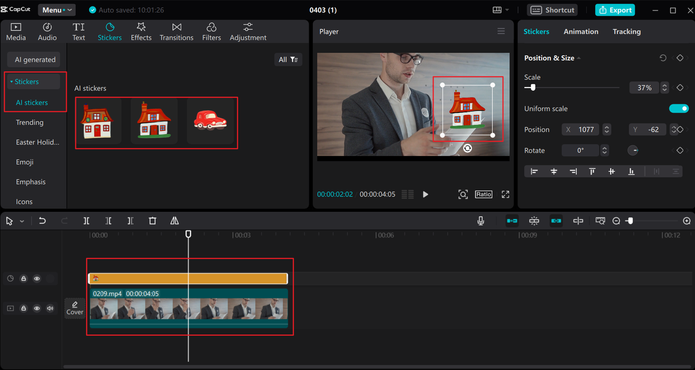Switch to the Effects panel
This screenshot has width=695, height=370.
(x=141, y=32)
